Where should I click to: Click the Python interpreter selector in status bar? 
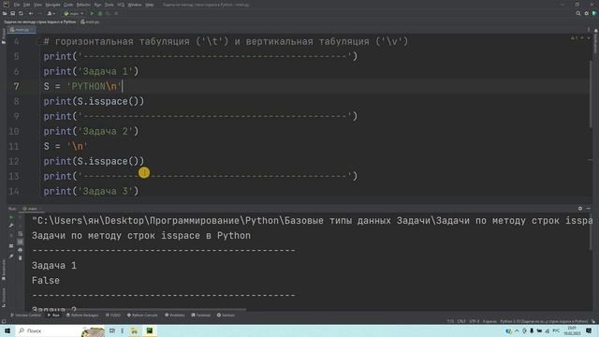(544, 321)
